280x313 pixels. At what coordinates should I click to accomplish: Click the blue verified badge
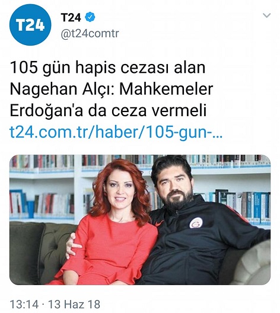[x=90, y=17]
